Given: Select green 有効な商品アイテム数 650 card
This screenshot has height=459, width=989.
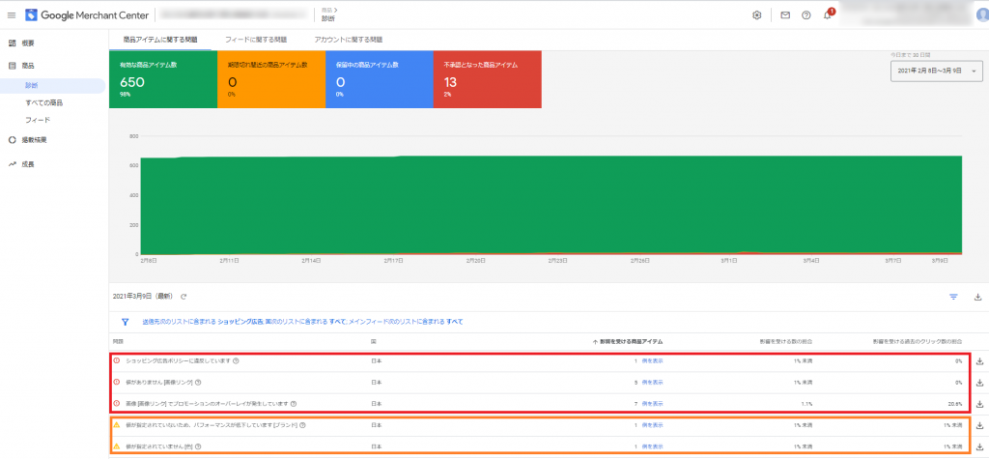Looking at the screenshot, I should click(x=162, y=79).
